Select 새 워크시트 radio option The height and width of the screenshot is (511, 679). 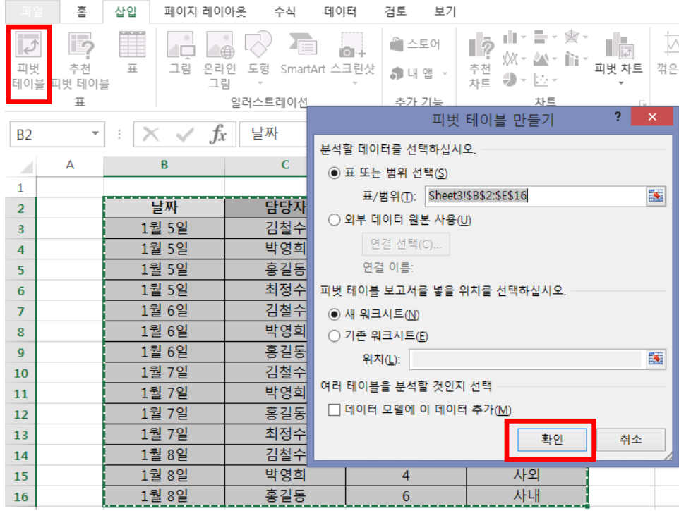tap(334, 314)
